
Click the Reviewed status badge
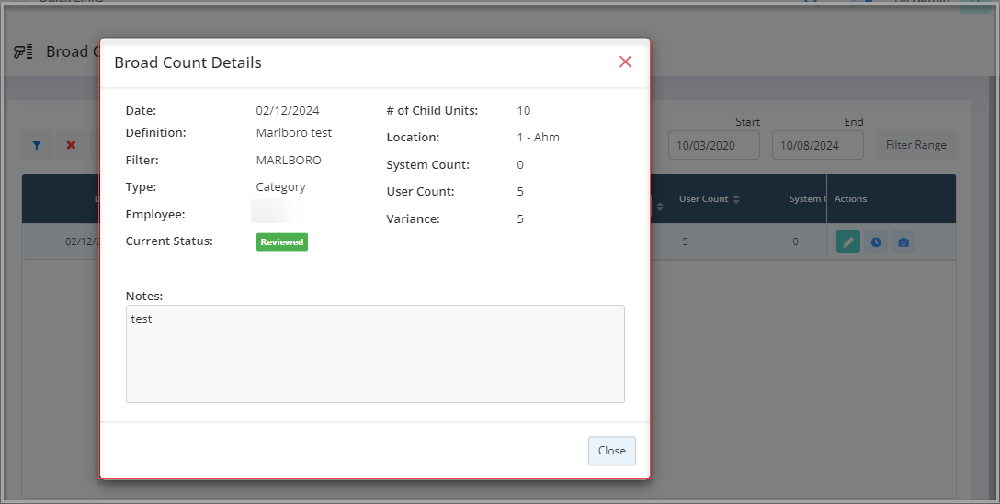(282, 242)
